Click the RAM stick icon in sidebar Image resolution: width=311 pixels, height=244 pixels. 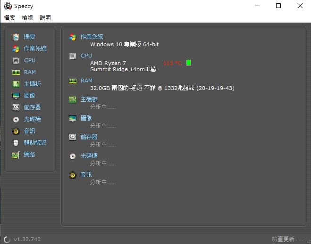16,73
